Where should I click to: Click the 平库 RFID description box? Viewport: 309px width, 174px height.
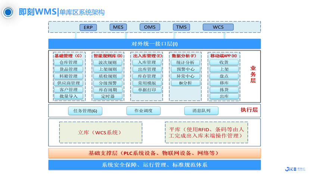point(206,133)
